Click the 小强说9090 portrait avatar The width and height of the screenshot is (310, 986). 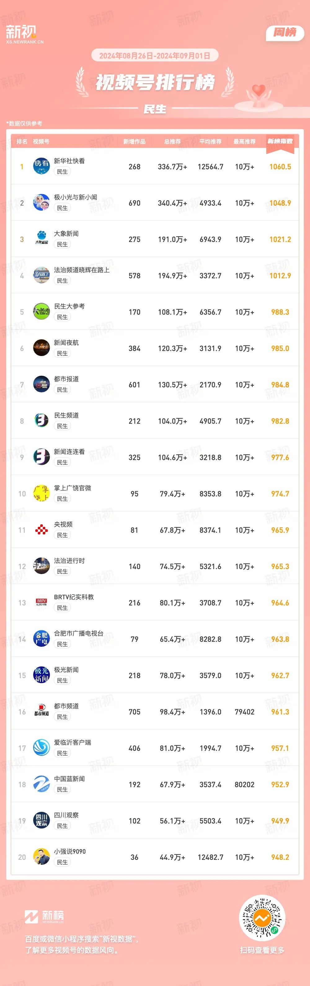click(x=41, y=857)
